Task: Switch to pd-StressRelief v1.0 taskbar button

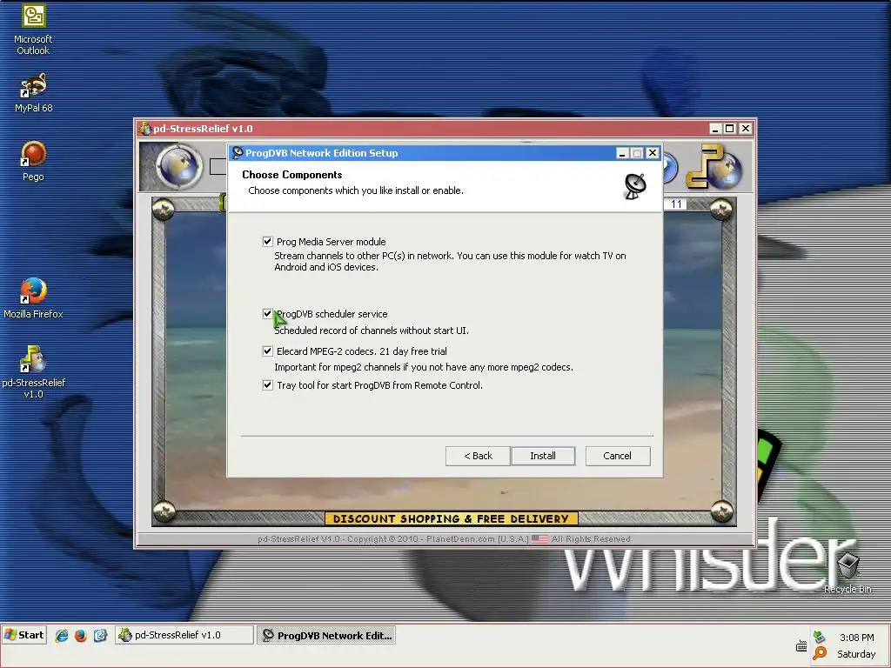Action: click(x=184, y=635)
